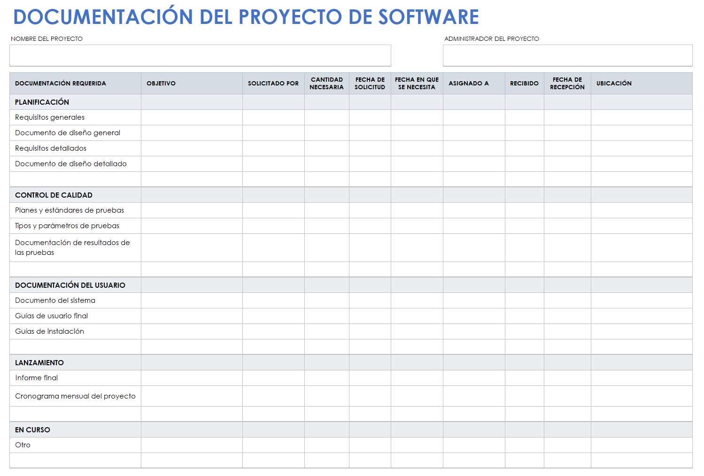
Task: Click the Documentación del Usuario section row
Action: pyautogui.click(x=351, y=285)
